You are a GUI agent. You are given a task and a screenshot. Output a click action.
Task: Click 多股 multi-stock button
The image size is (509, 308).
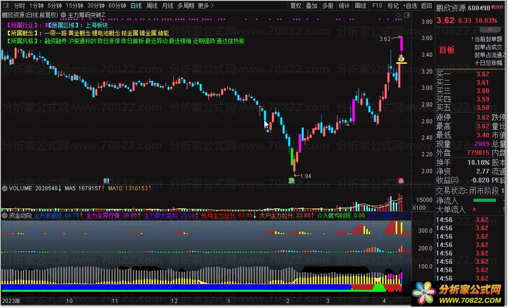coord(328,6)
